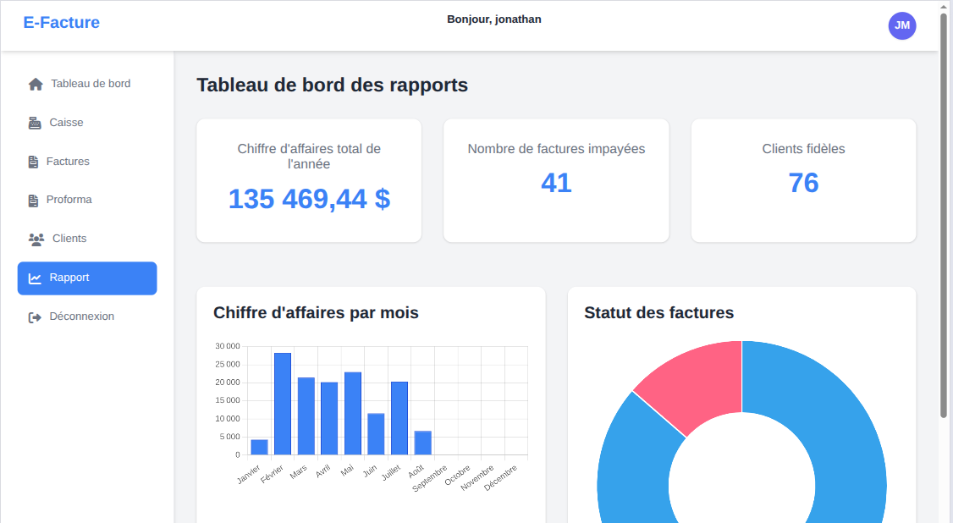The width and height of the screenshot is (953, 523).
Task: Select the Tableau de bord home icon
Action: tap(36, 83)
